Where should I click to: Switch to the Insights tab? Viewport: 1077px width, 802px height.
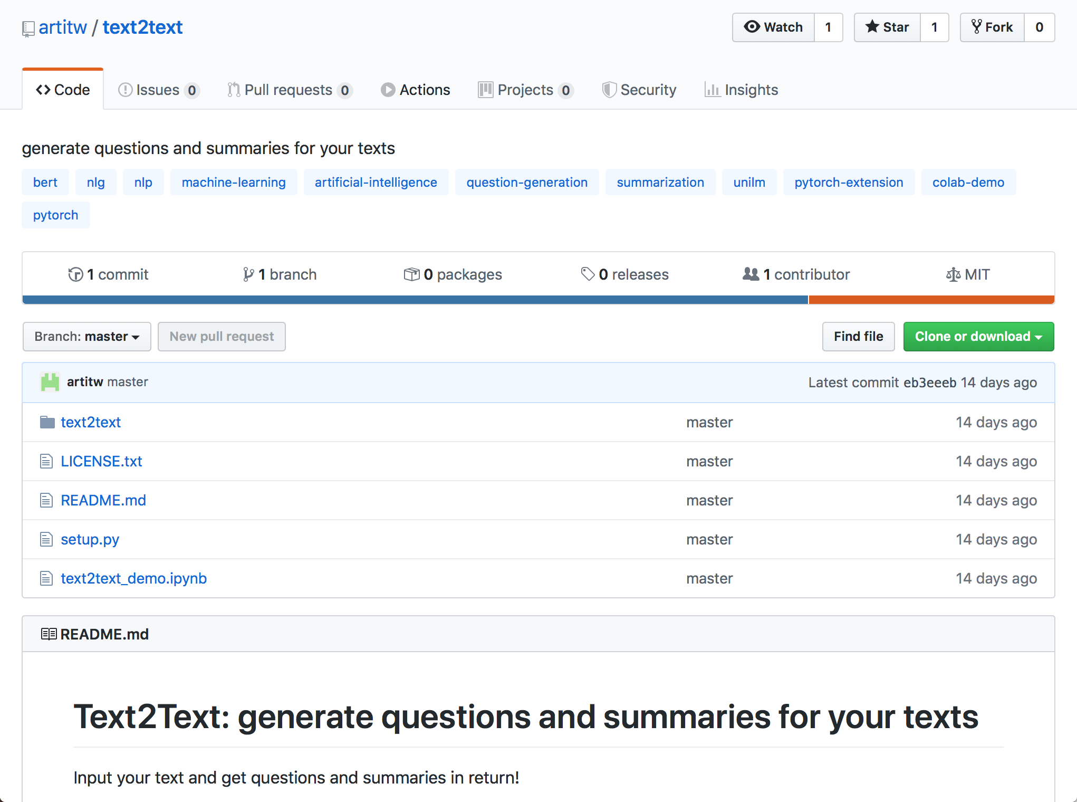[741, 90]
